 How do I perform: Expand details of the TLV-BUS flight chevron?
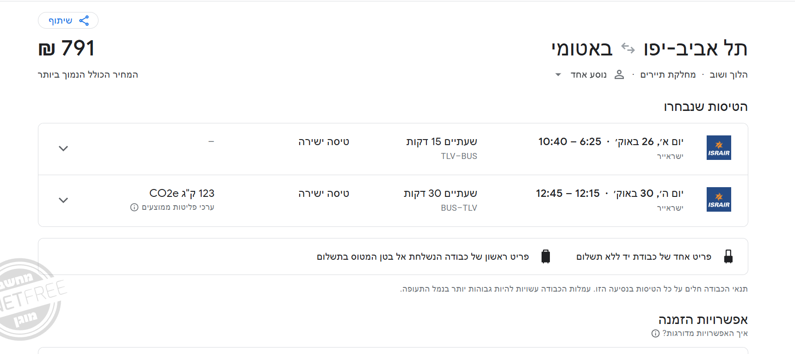(63, 148)
